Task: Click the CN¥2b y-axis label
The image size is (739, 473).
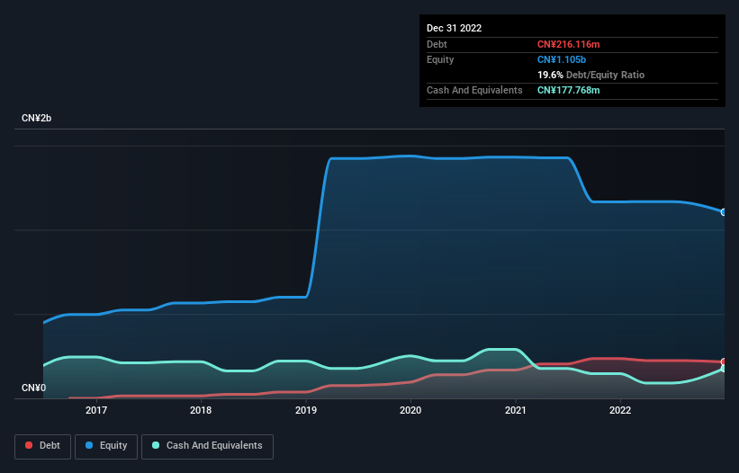Action: tap(36, 118)
